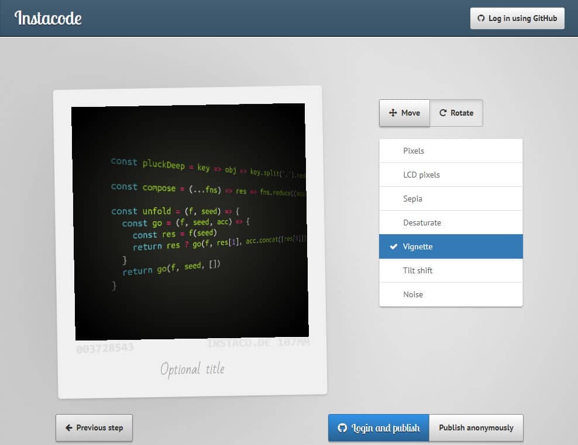This screenshot has width=578, height=445.
Task: Click the GitHub icon in the login button
Action: tap(481, 18)
